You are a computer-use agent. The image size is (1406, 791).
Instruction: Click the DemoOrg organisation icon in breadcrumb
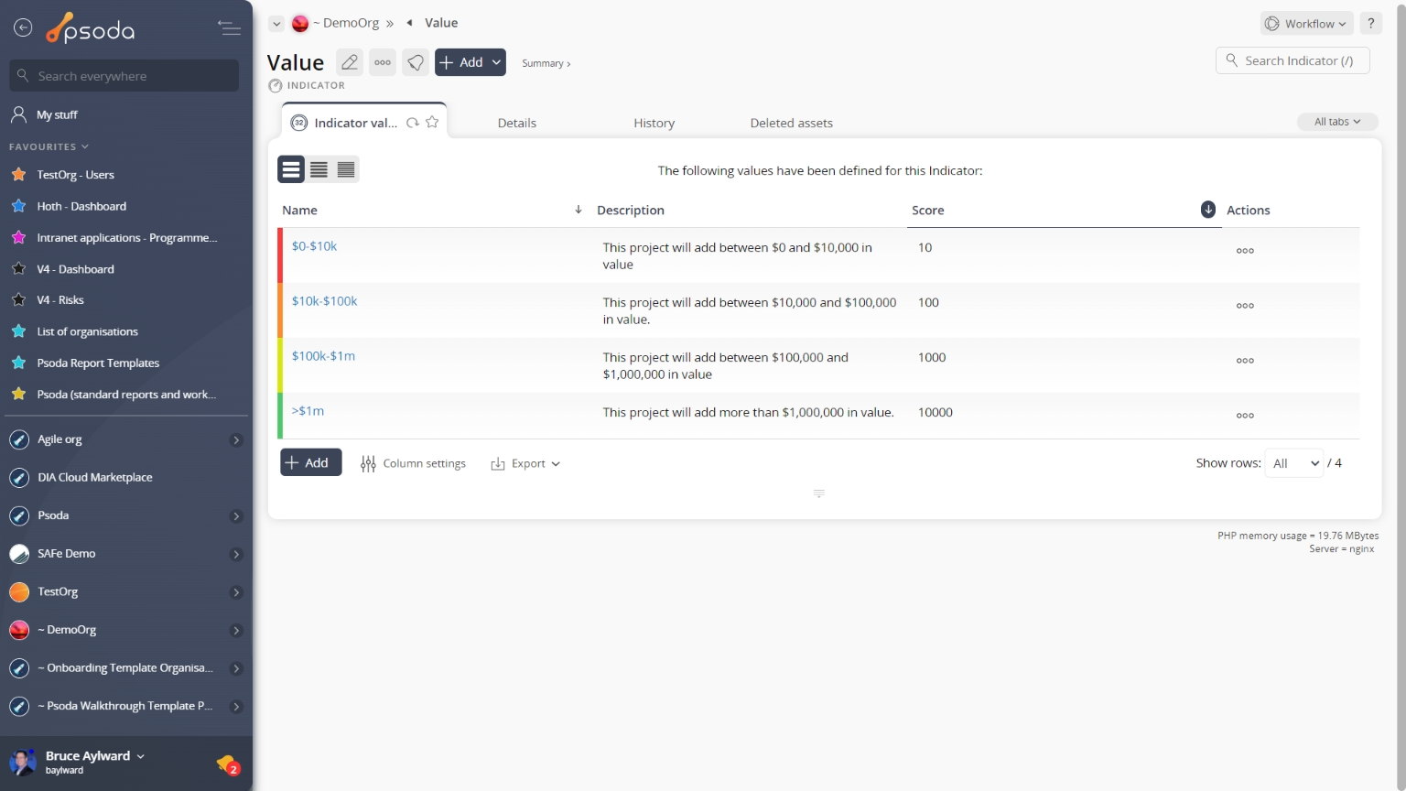tap(300, 24)
